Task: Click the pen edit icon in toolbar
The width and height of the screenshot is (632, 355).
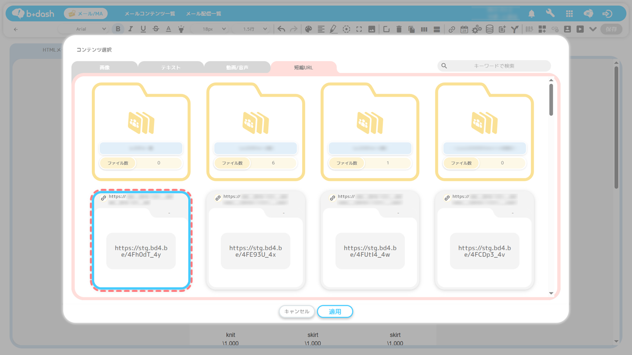Action: tap(333, 29)
